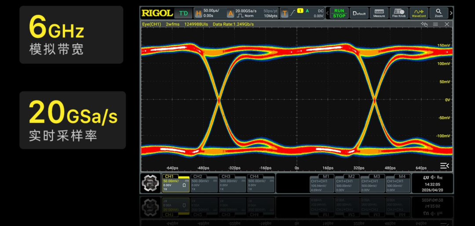Open acquisition A sample rate settings

click(252, 13)
